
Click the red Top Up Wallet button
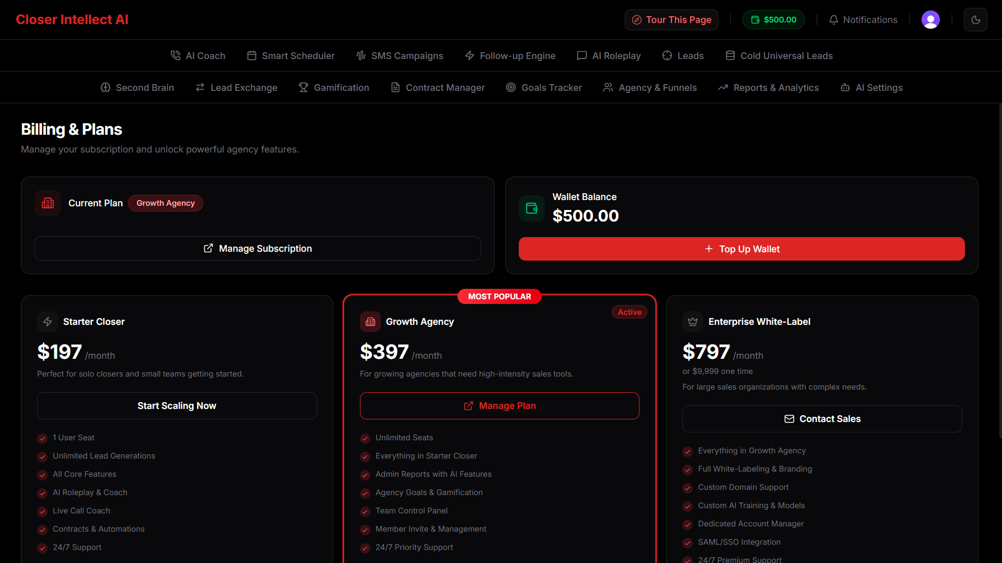[741, 249]
